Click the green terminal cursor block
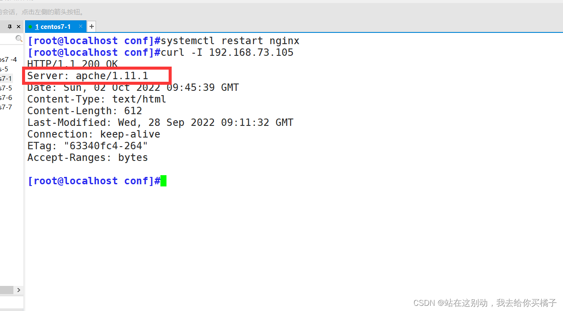563x311 pixels. pyautogui.click(x=163, y=181)
